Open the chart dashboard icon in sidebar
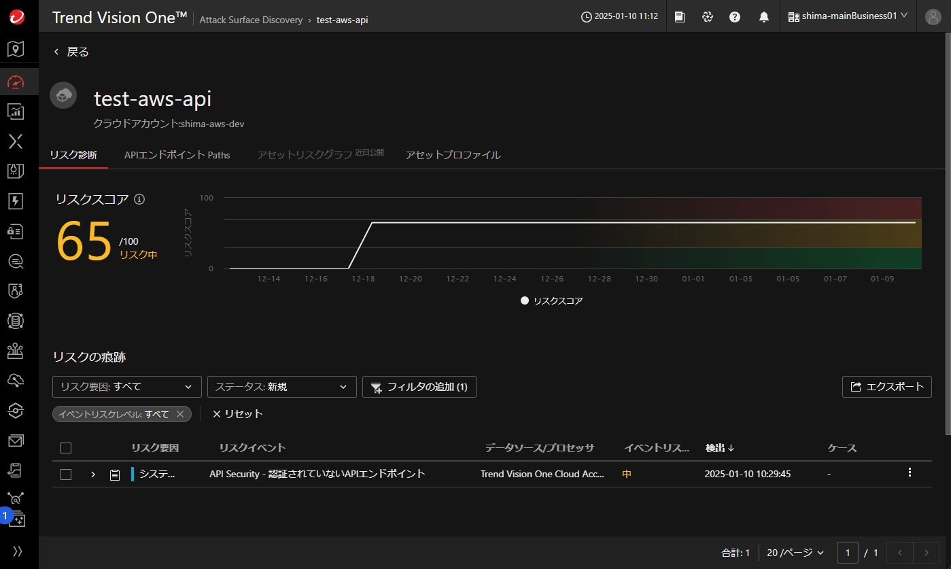 [x=16, y=111]
